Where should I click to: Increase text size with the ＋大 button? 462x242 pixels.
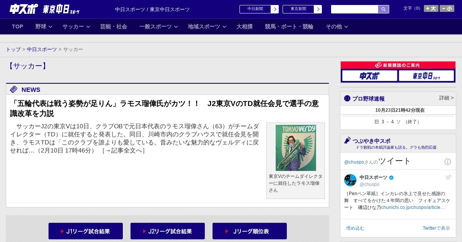[x=431, y=8]
